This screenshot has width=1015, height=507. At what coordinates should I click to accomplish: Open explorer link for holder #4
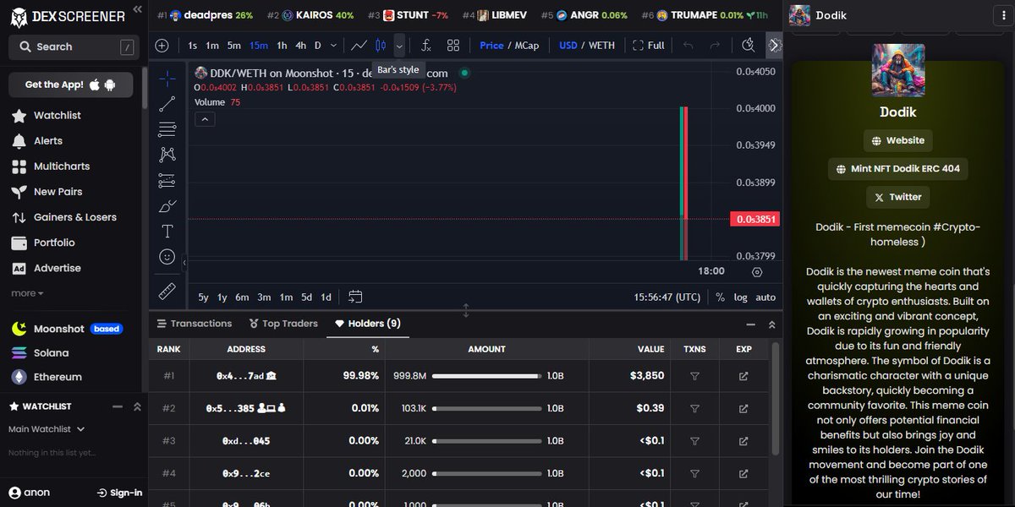(743, 473)
